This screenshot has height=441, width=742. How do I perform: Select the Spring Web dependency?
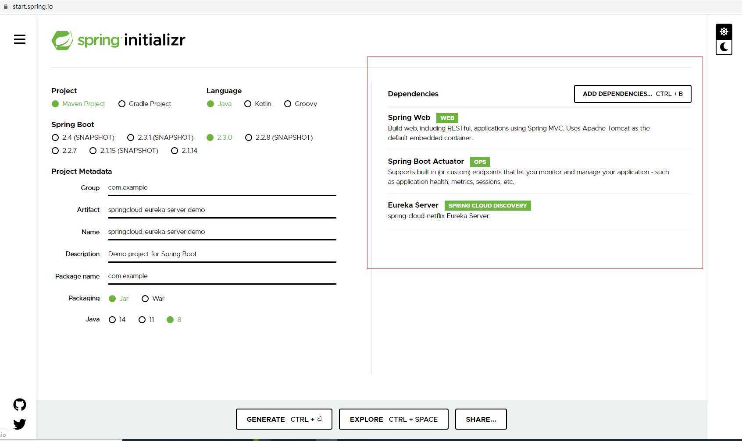click(539, 127)
